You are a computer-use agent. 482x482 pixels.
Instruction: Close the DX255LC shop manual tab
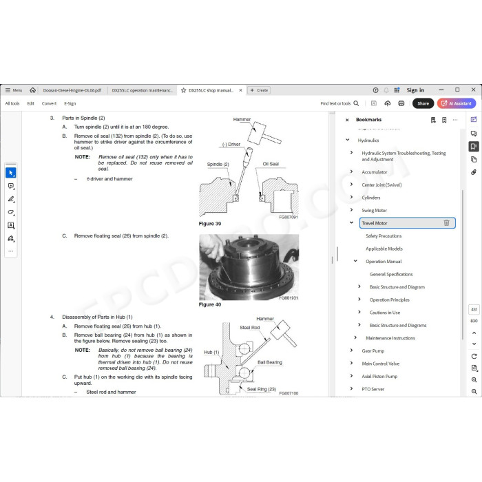pos(241,90)
